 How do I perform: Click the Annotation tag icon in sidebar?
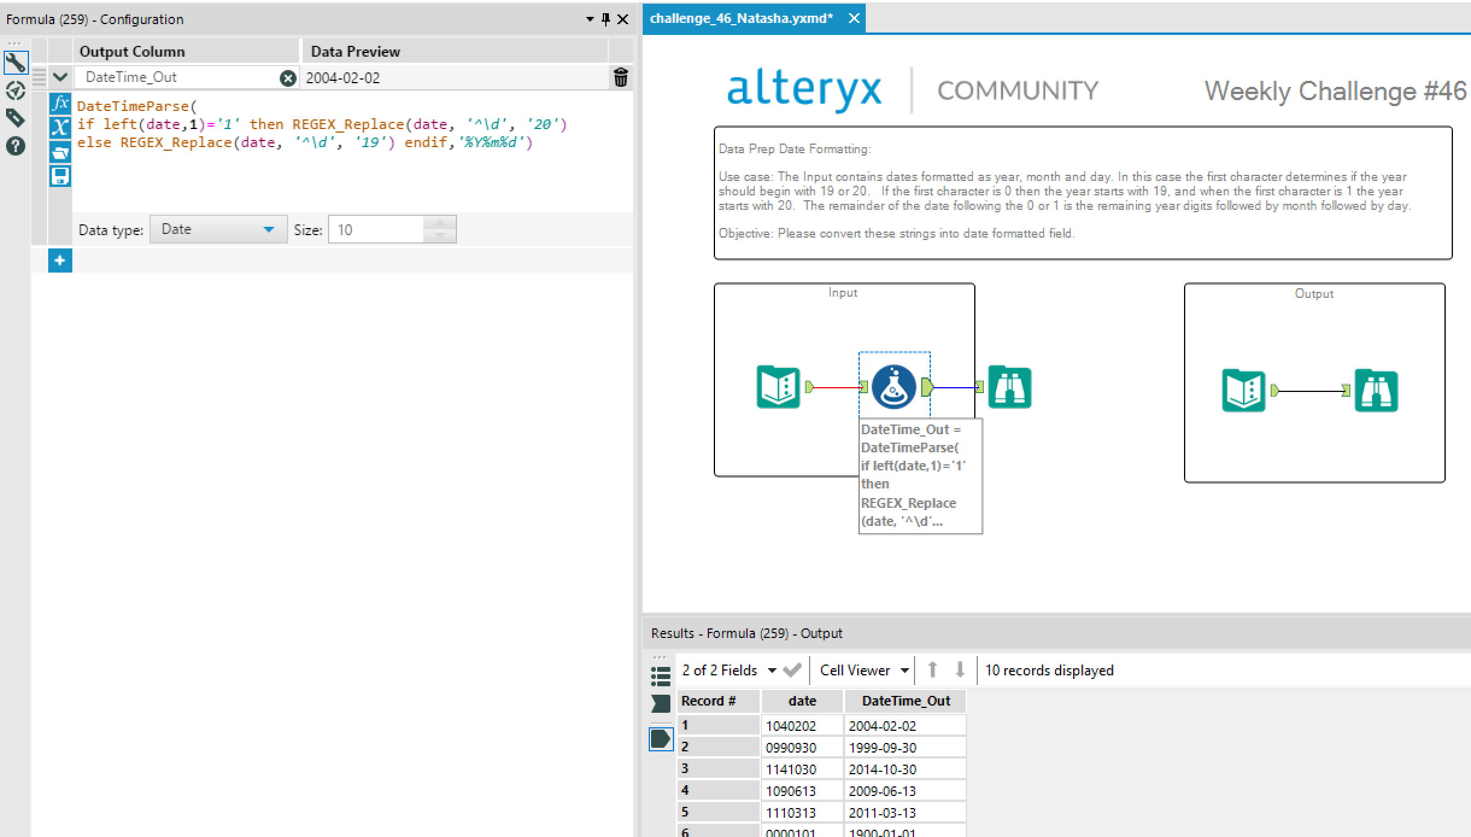tap(15, 118)
